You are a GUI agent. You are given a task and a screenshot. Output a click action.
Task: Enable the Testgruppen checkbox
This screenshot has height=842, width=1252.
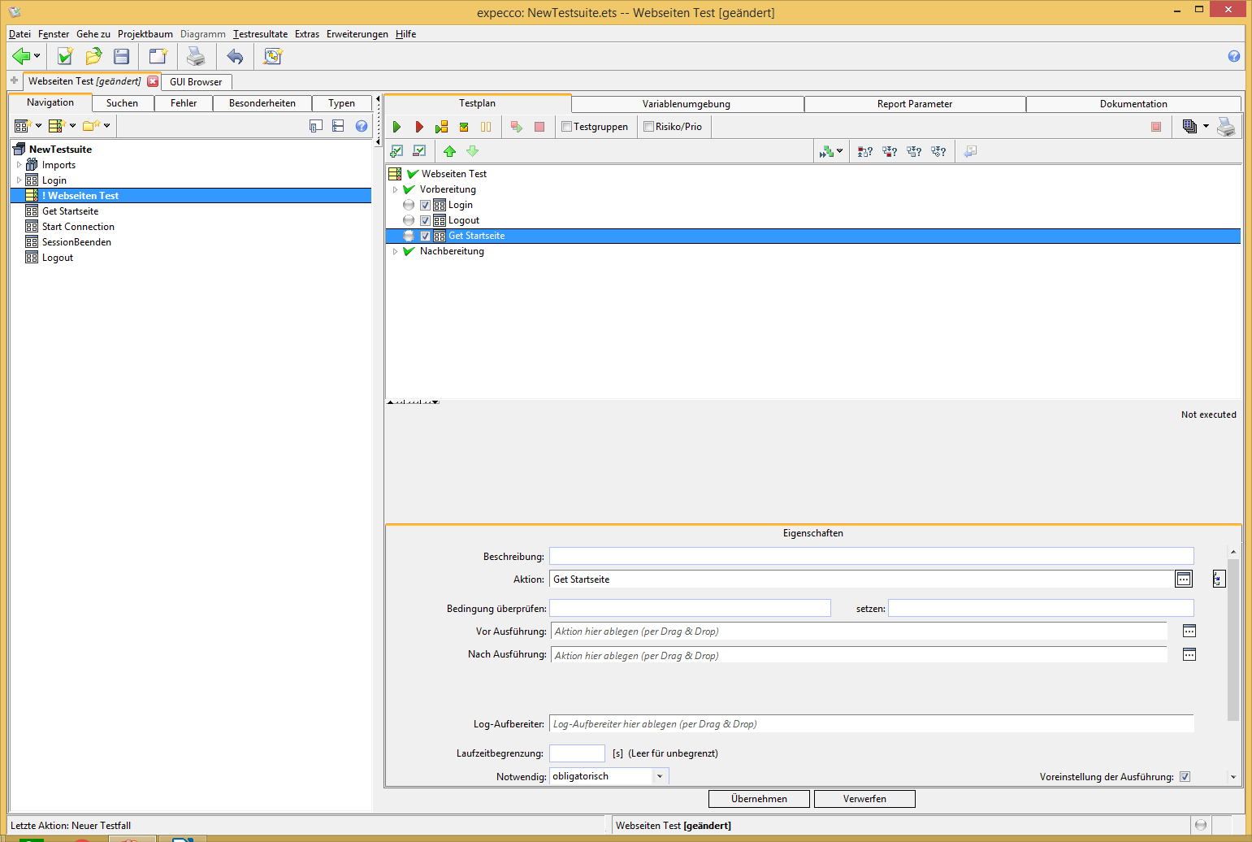point(567,127)
